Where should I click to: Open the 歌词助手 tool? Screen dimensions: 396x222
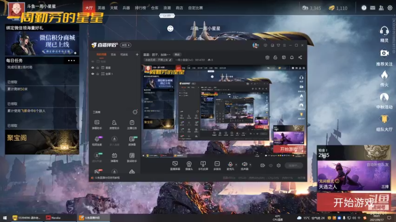pos(132,157)
